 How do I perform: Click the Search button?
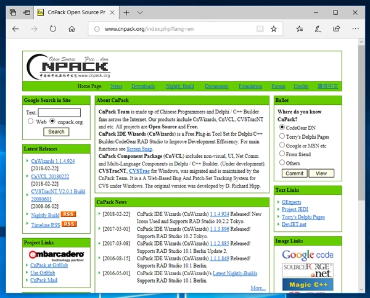click(x=56, y=132)
